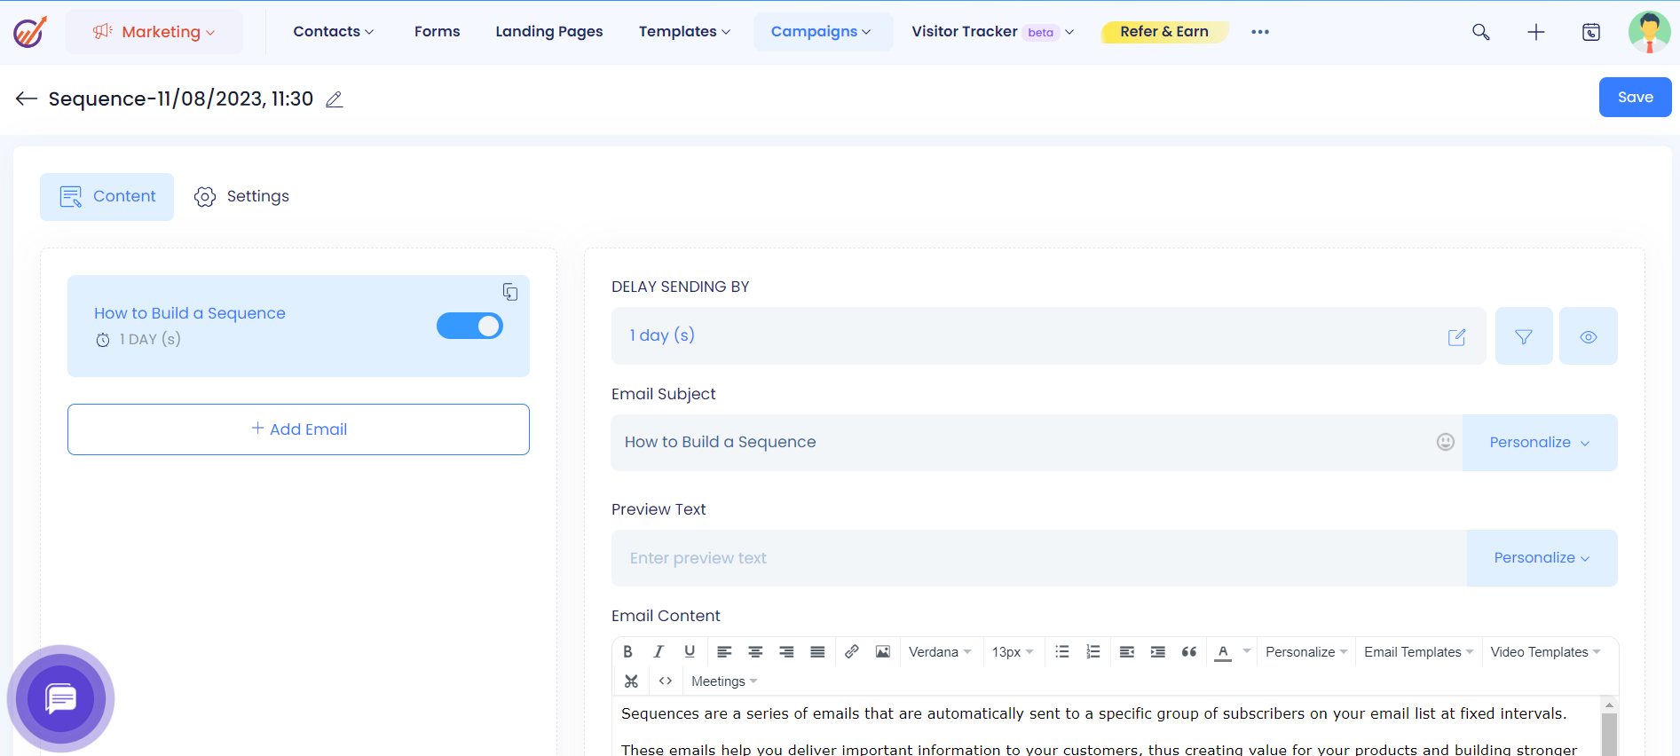Disable the How to Build a Sequence toggle

(469, 326)
